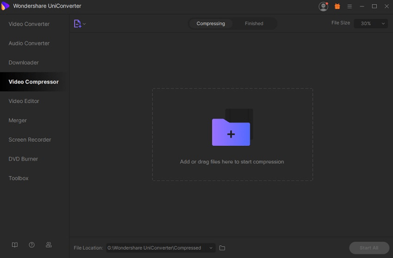Viewport: 393px width, 258px height.
Task: Open the user account profile icon
Action: coord(323,6)
